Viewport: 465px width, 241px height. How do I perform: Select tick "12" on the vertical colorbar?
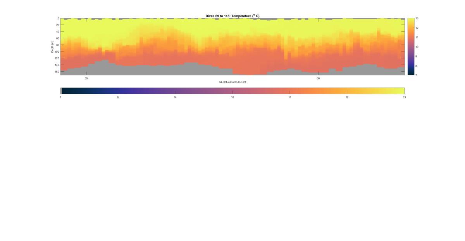coord(417,28)
